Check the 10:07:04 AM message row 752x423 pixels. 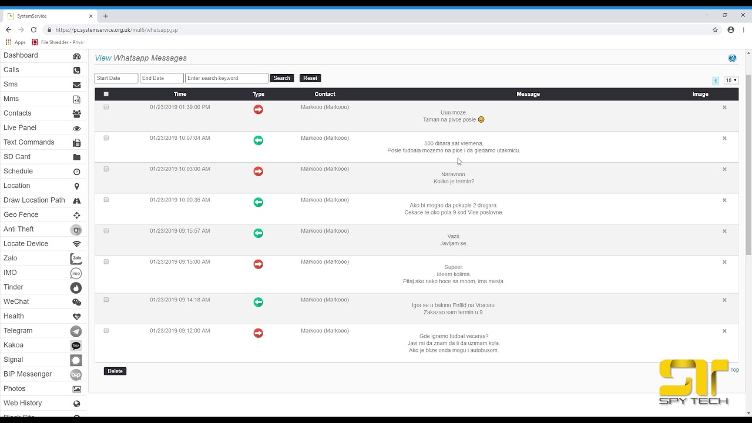pyautogui.click(x=106, y=138)
